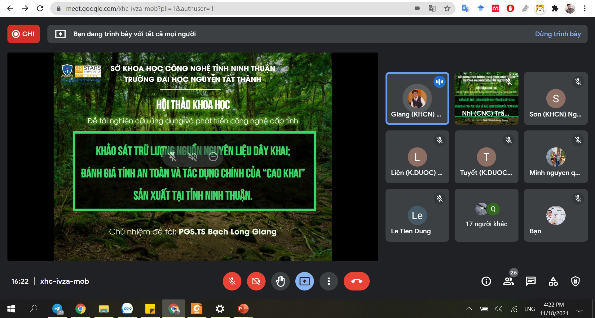
Task: Open Zalo from the taskbar
Action: click(x=127, y=308)
